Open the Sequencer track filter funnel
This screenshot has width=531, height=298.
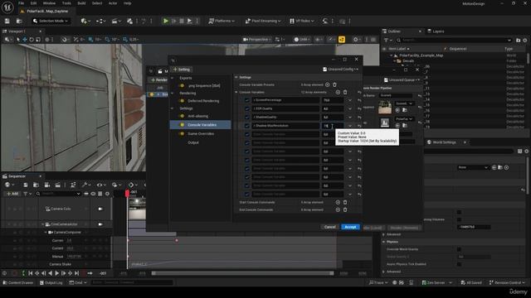27,194
